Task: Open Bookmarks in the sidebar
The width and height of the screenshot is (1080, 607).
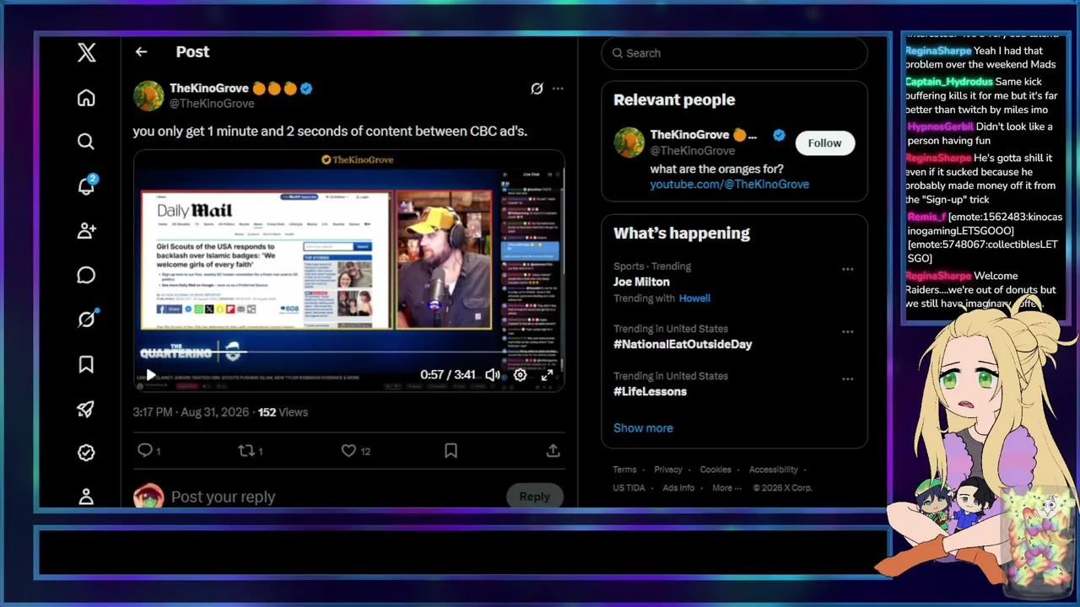Action: click(86, 364)
